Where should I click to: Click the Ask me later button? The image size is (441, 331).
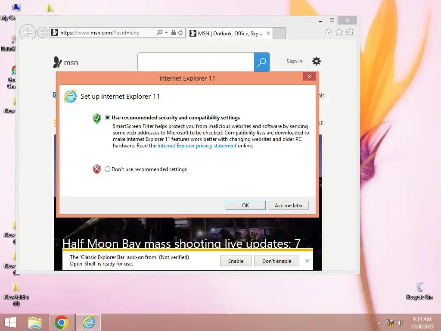click(x=289, y=206)
